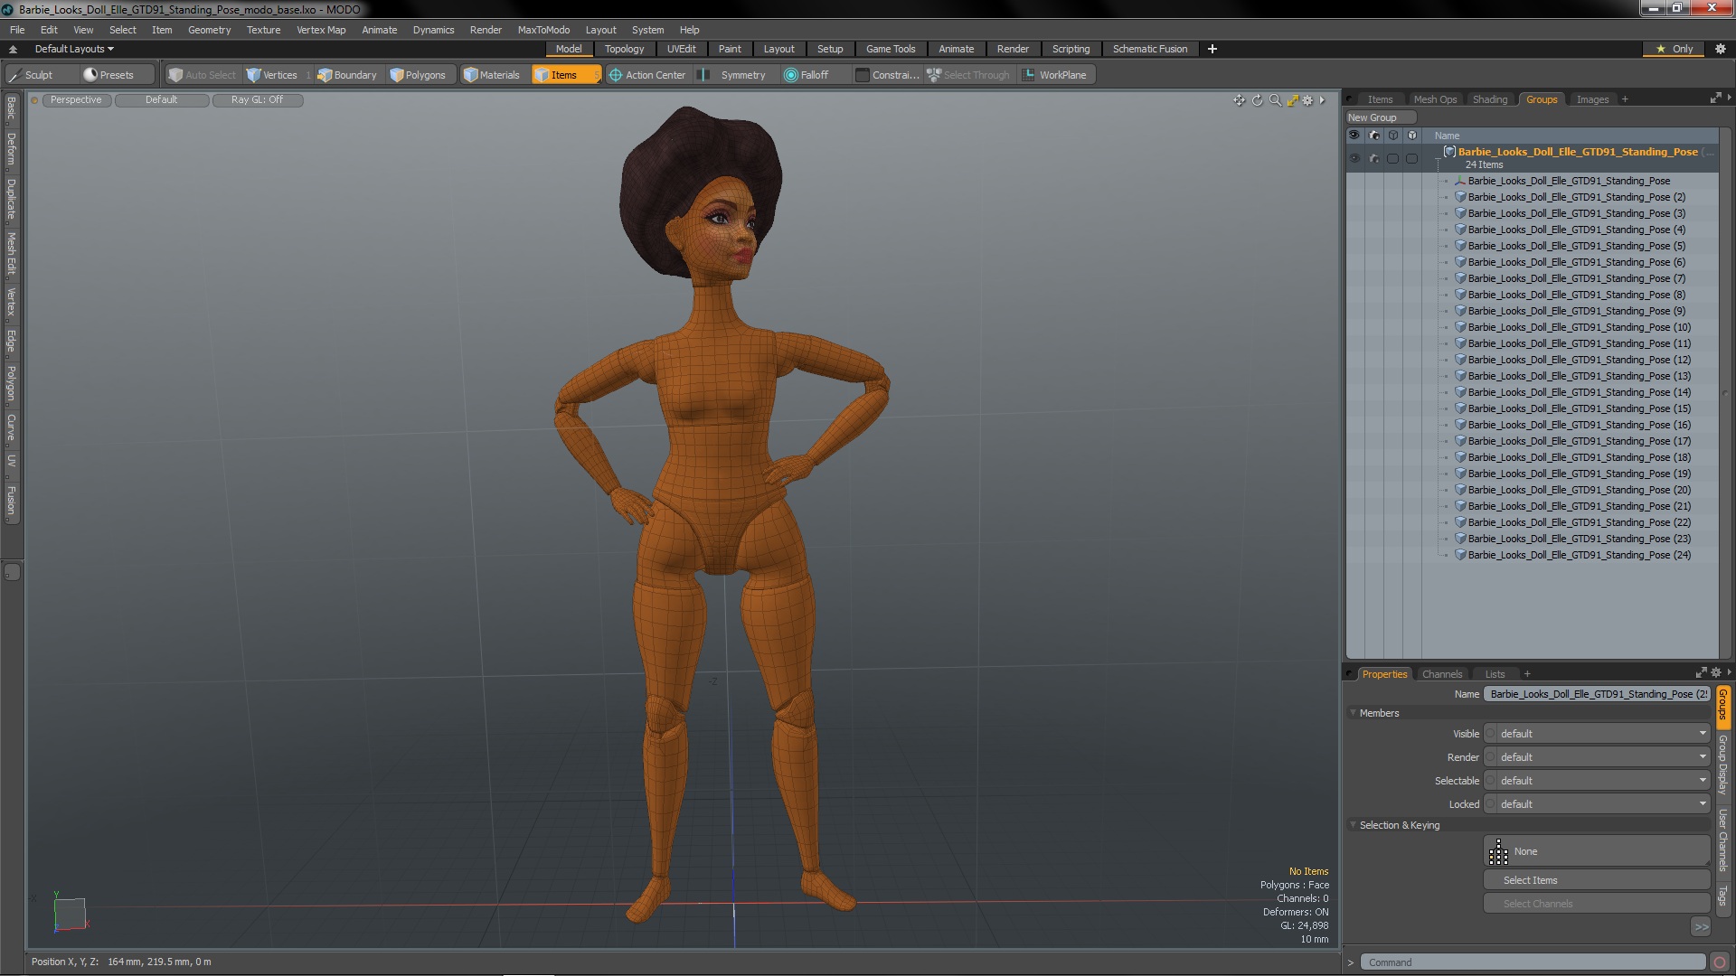This screenshot has height=976, width=1736.
Task: Switch to the Topology layout tab
Action: click(x=624, y=49)
